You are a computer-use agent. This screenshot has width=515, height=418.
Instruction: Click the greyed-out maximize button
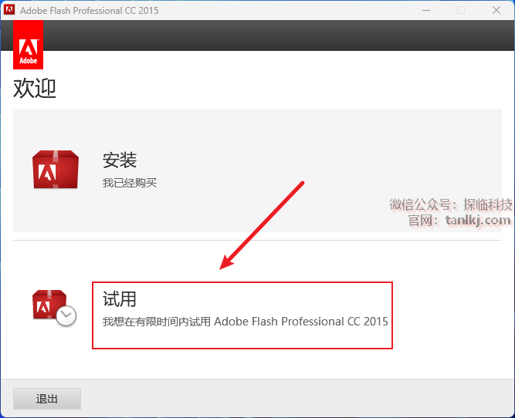[x=461, y=10]
